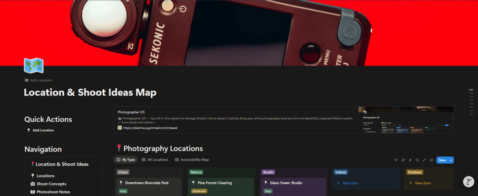
Task: Click the Outdoor group label
Action: 415,172
